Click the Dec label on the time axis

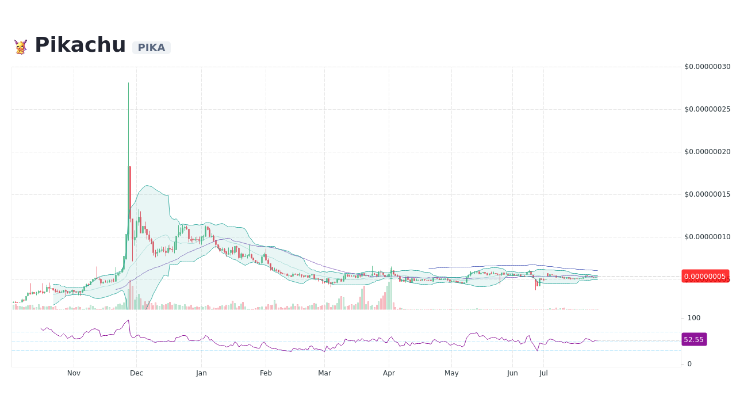pyautogui.click(x=136, y=373)
